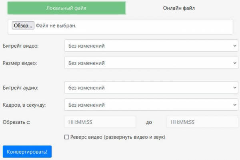
Task: Click the lowercase без изменений audio value
Action: [86, 88]
